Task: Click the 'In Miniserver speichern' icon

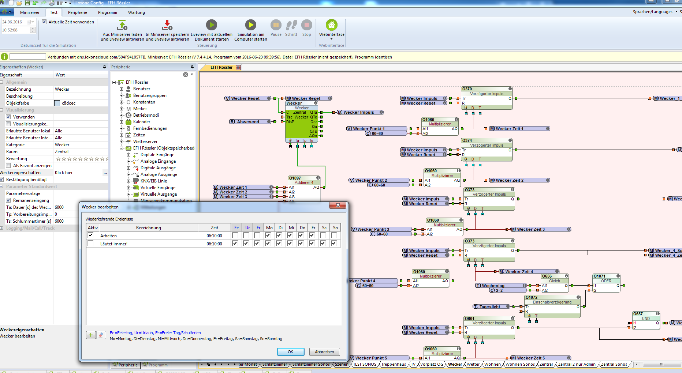Action: coord(167,25)
